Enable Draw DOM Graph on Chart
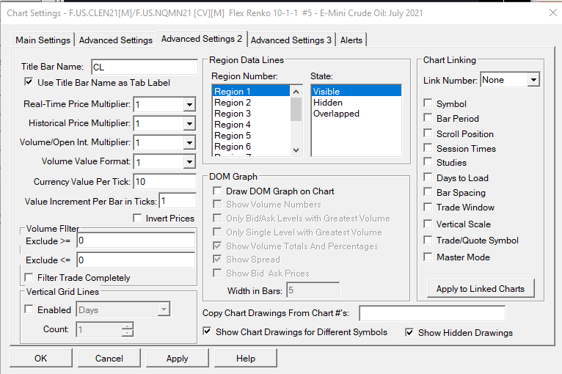Screen dimensions: 562x374 click(217, 191)
